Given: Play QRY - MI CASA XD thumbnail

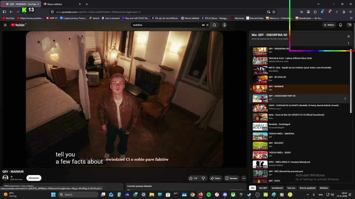Looking at the screenshot, I should (x=260, y=79).
